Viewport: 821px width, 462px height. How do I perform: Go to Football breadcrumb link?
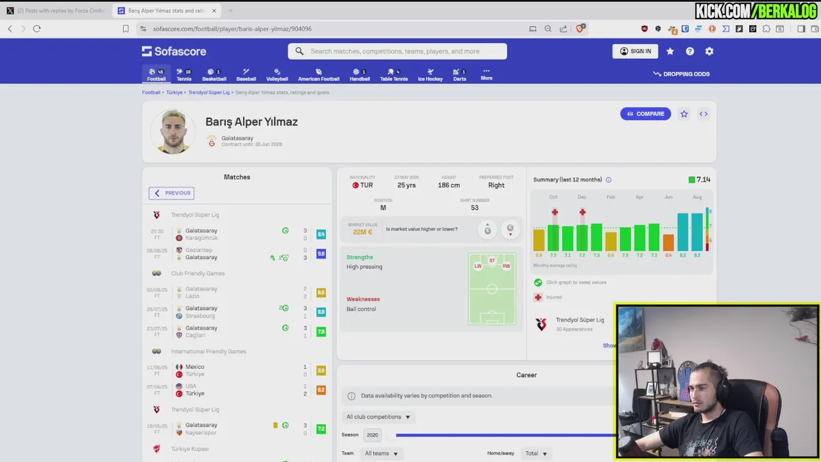(x=151, y=92)
